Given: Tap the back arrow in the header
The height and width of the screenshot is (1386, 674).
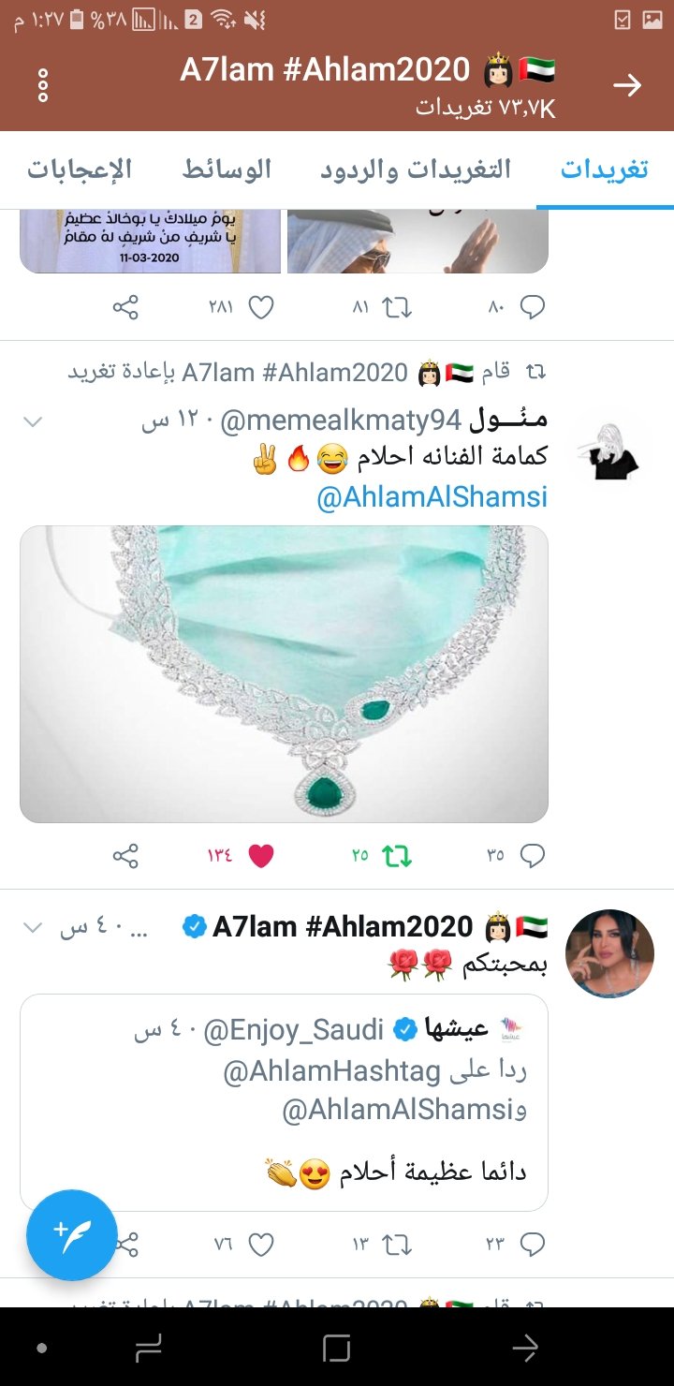Looking at the screenshot, I should tap(627, 85).
